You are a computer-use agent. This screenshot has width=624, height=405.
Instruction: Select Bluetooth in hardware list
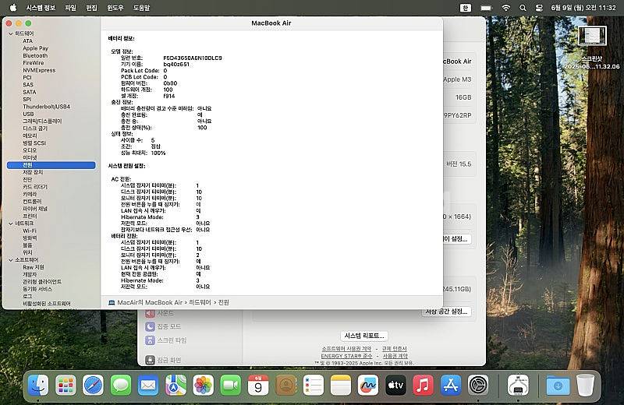coord(35,55)
